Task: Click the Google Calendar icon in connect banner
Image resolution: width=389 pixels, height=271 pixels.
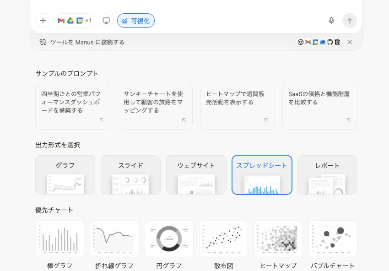Action: point(315,42)
